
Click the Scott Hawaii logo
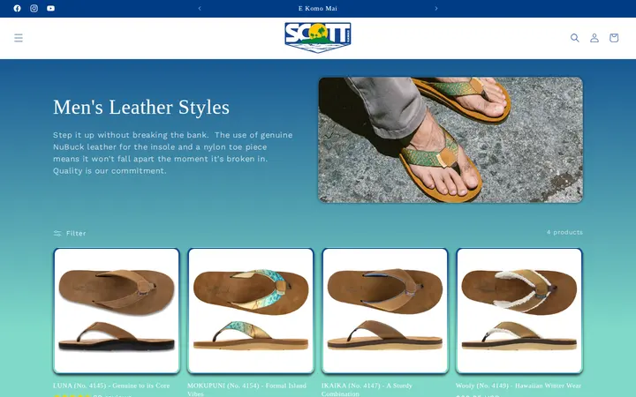click(318, 38)
